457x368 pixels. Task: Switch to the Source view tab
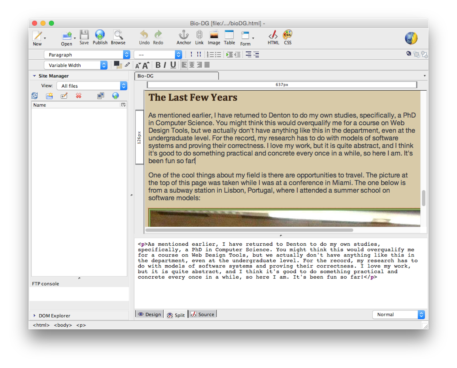point(203,314)
